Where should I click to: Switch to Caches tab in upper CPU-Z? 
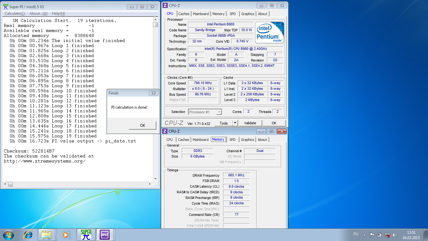pyautogui.click(x=184, y=14)
